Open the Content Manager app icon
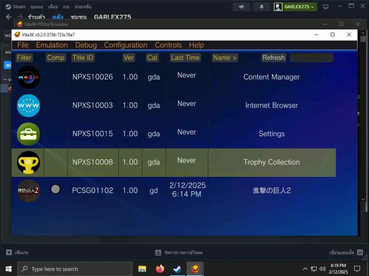This screenshot has height=276, width=369. pos(28,77)
